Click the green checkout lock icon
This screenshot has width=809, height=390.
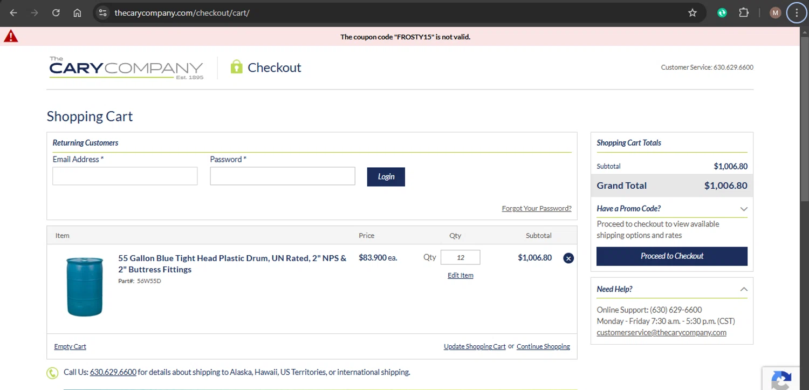[x=236, y=67]
